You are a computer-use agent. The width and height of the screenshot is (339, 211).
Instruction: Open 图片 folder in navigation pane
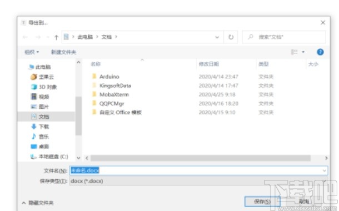(44, 107)
